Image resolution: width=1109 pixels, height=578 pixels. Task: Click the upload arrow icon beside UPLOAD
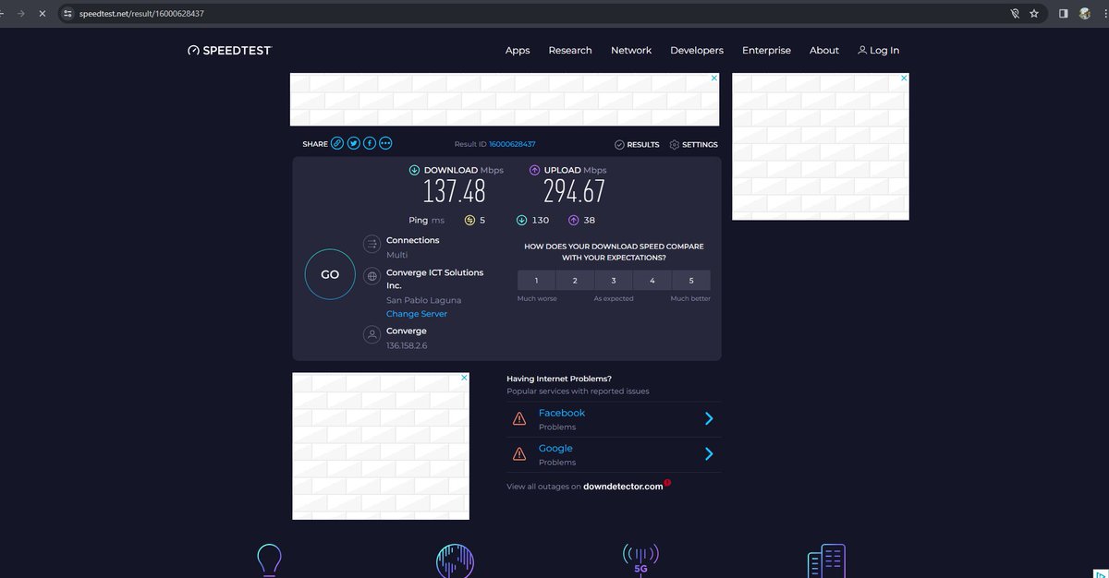point(534,170)
